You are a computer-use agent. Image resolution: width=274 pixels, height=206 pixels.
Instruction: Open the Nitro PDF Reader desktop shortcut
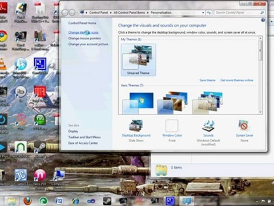[x=39, y=175]
